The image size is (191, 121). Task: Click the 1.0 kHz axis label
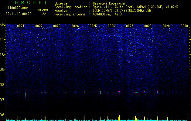[2, 54]
